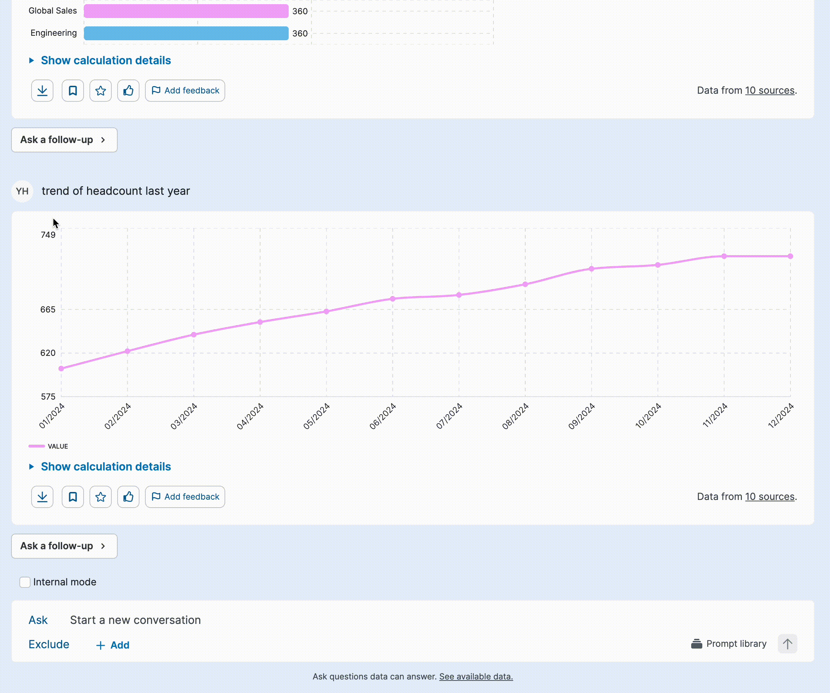Expand calculation details under line chart
Viewport: 830px width, 693px height.
(x=105, y=467)
